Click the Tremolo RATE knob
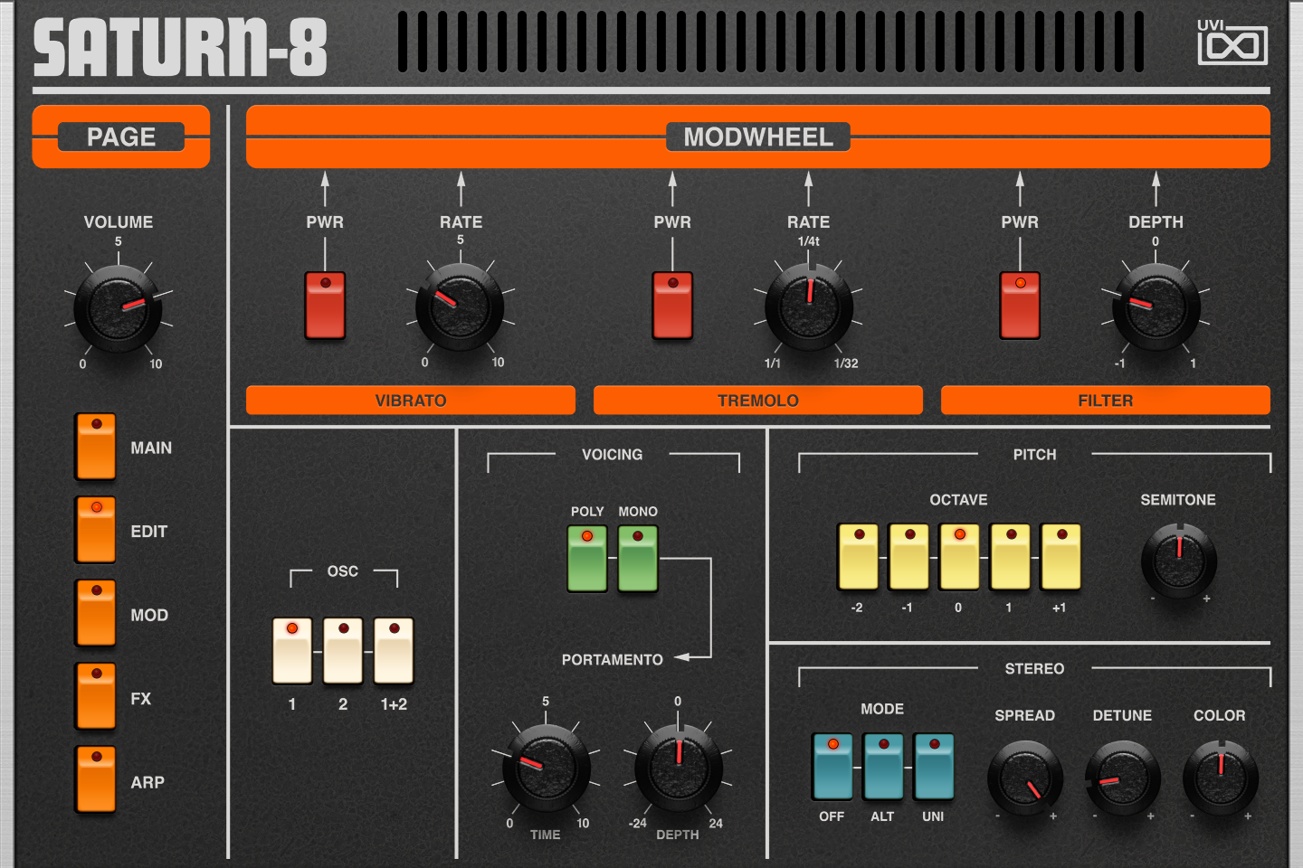Image resolution: width=1303 pixels, height=868 pixels. 809,307
